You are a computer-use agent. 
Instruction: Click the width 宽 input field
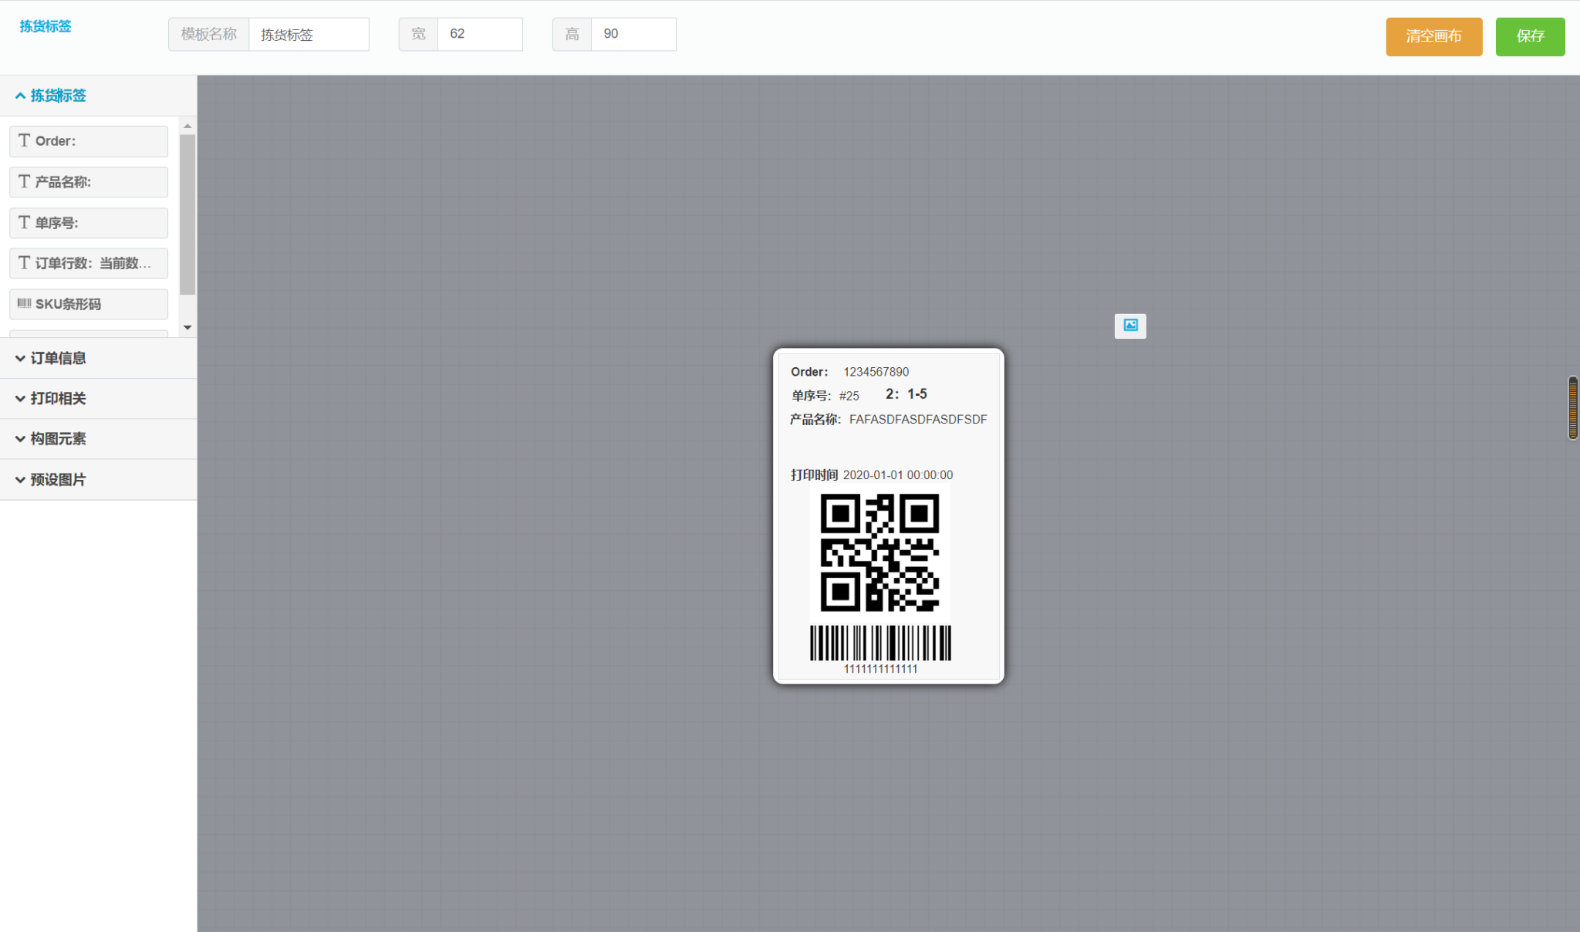(x=479, y=34)
